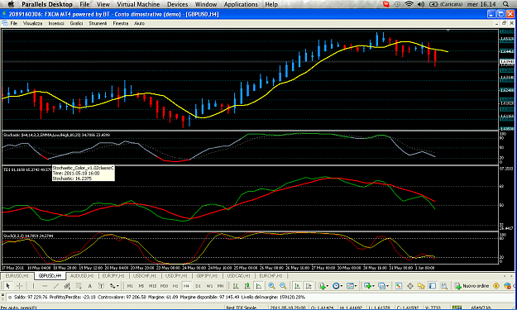Image resolution: width=517 pixels, height=310 pixels.
Task: Select the trendline drawing tool
Action: pos(55,286)
